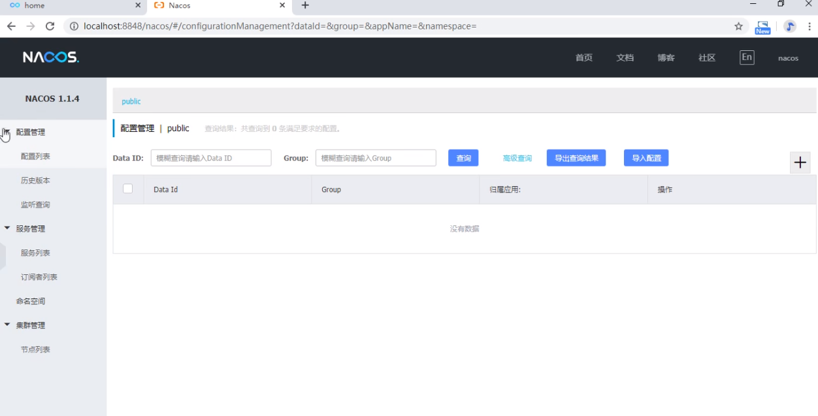Select the public namespace tab

click(131, 101)
